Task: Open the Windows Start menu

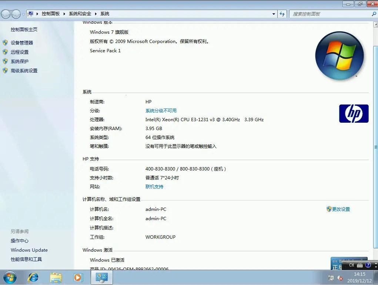Action: (x=10, y=278)
